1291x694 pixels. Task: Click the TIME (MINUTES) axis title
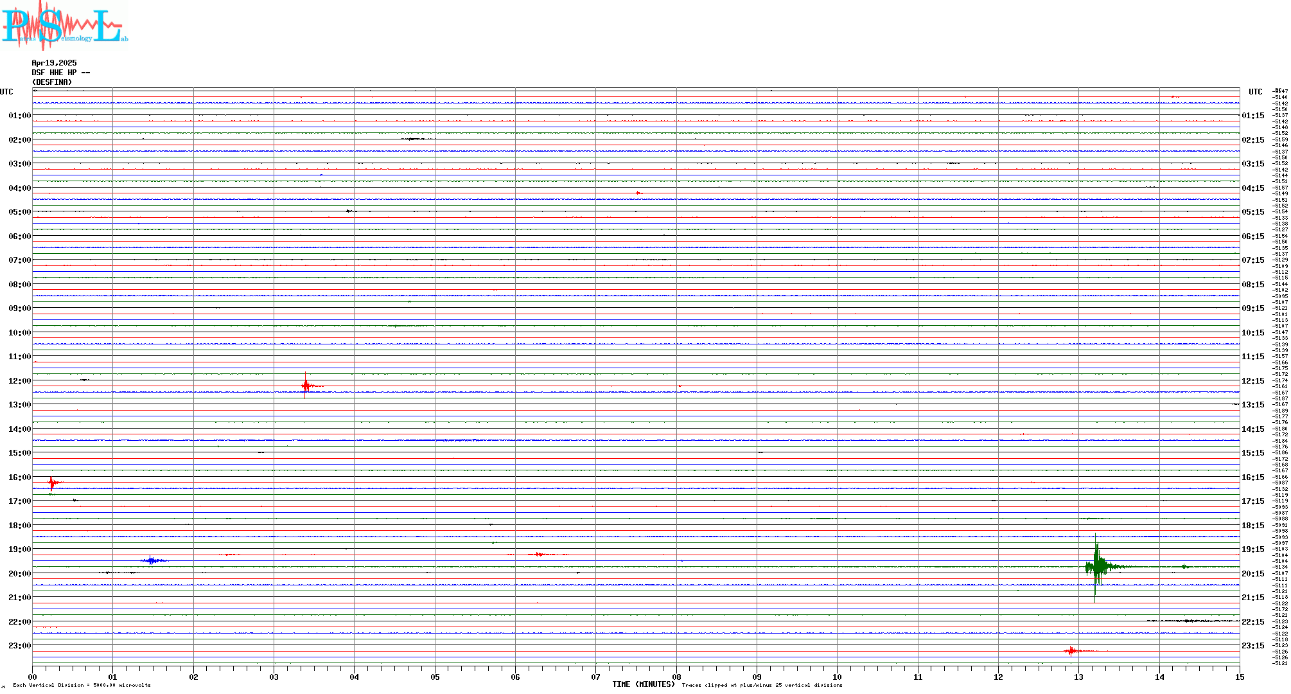click(x=644, y=684)
